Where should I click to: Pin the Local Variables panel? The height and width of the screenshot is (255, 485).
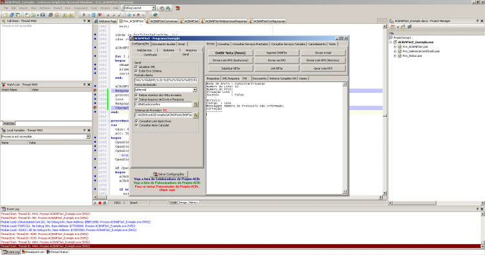point(85,130)
